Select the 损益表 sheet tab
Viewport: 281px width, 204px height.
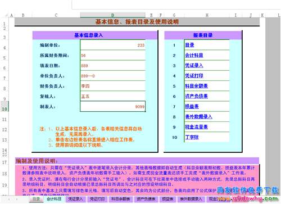click(167, 199)
